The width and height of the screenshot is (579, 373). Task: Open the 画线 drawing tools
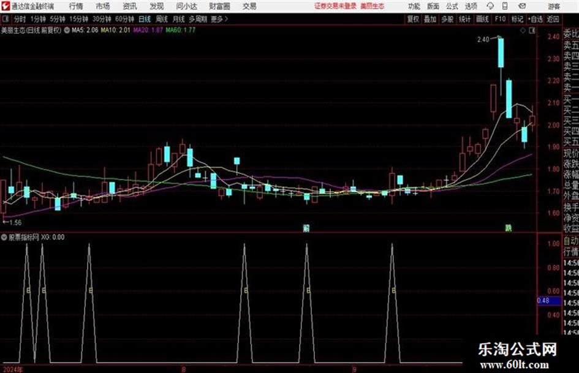coord(482,19)
